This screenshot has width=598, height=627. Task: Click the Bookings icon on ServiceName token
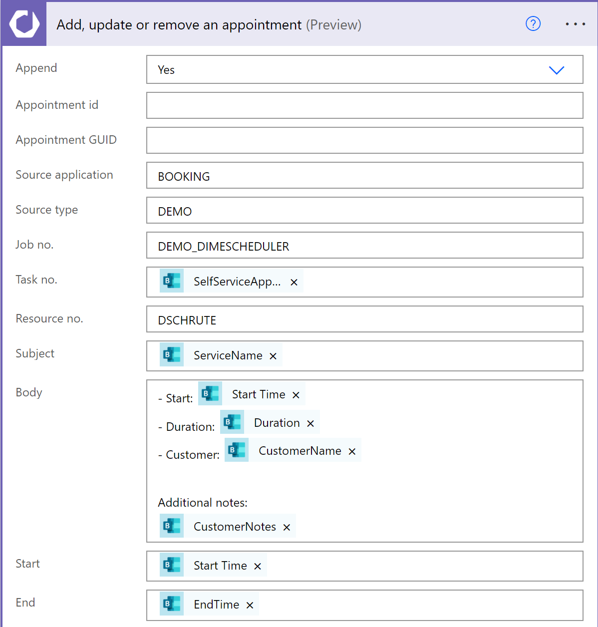172,355
